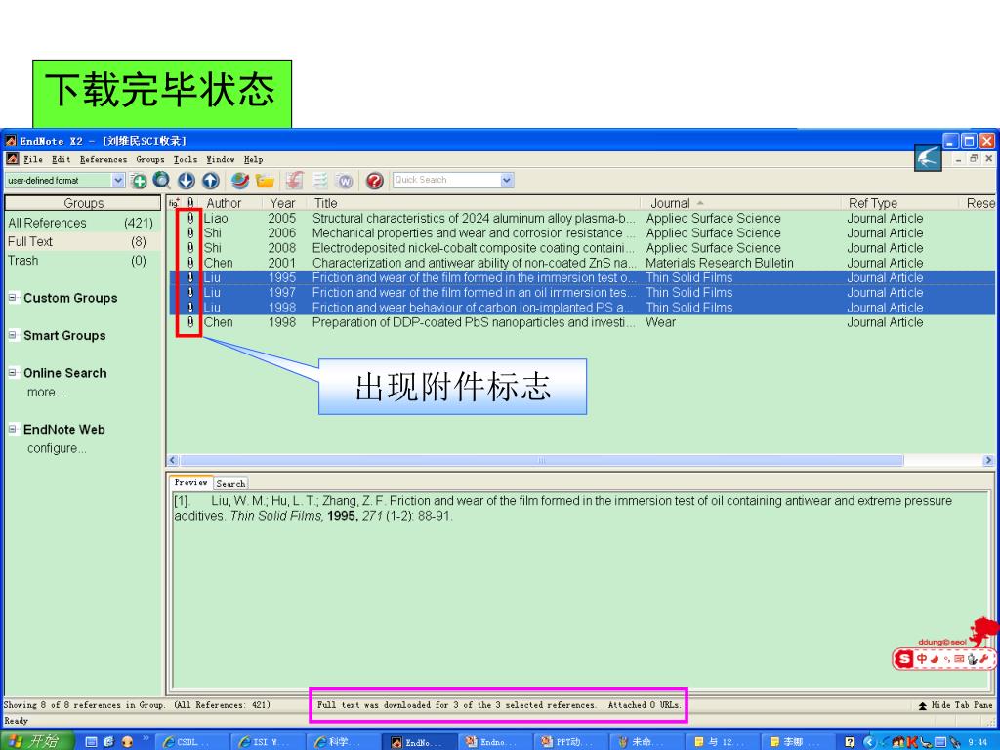1000x750 pixels.
Task: Click the Thomson Reuters logo icon
Action: pos(928,157)
